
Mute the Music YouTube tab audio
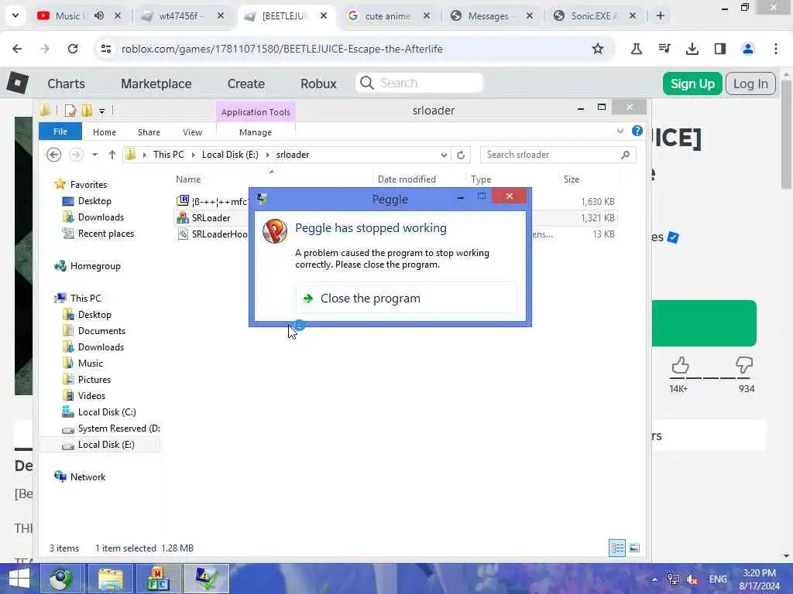click(99, 16)
